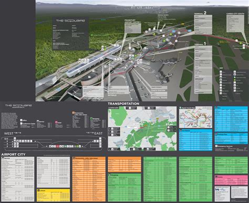Click the Emergency Services icon

[x=216, y=146]
